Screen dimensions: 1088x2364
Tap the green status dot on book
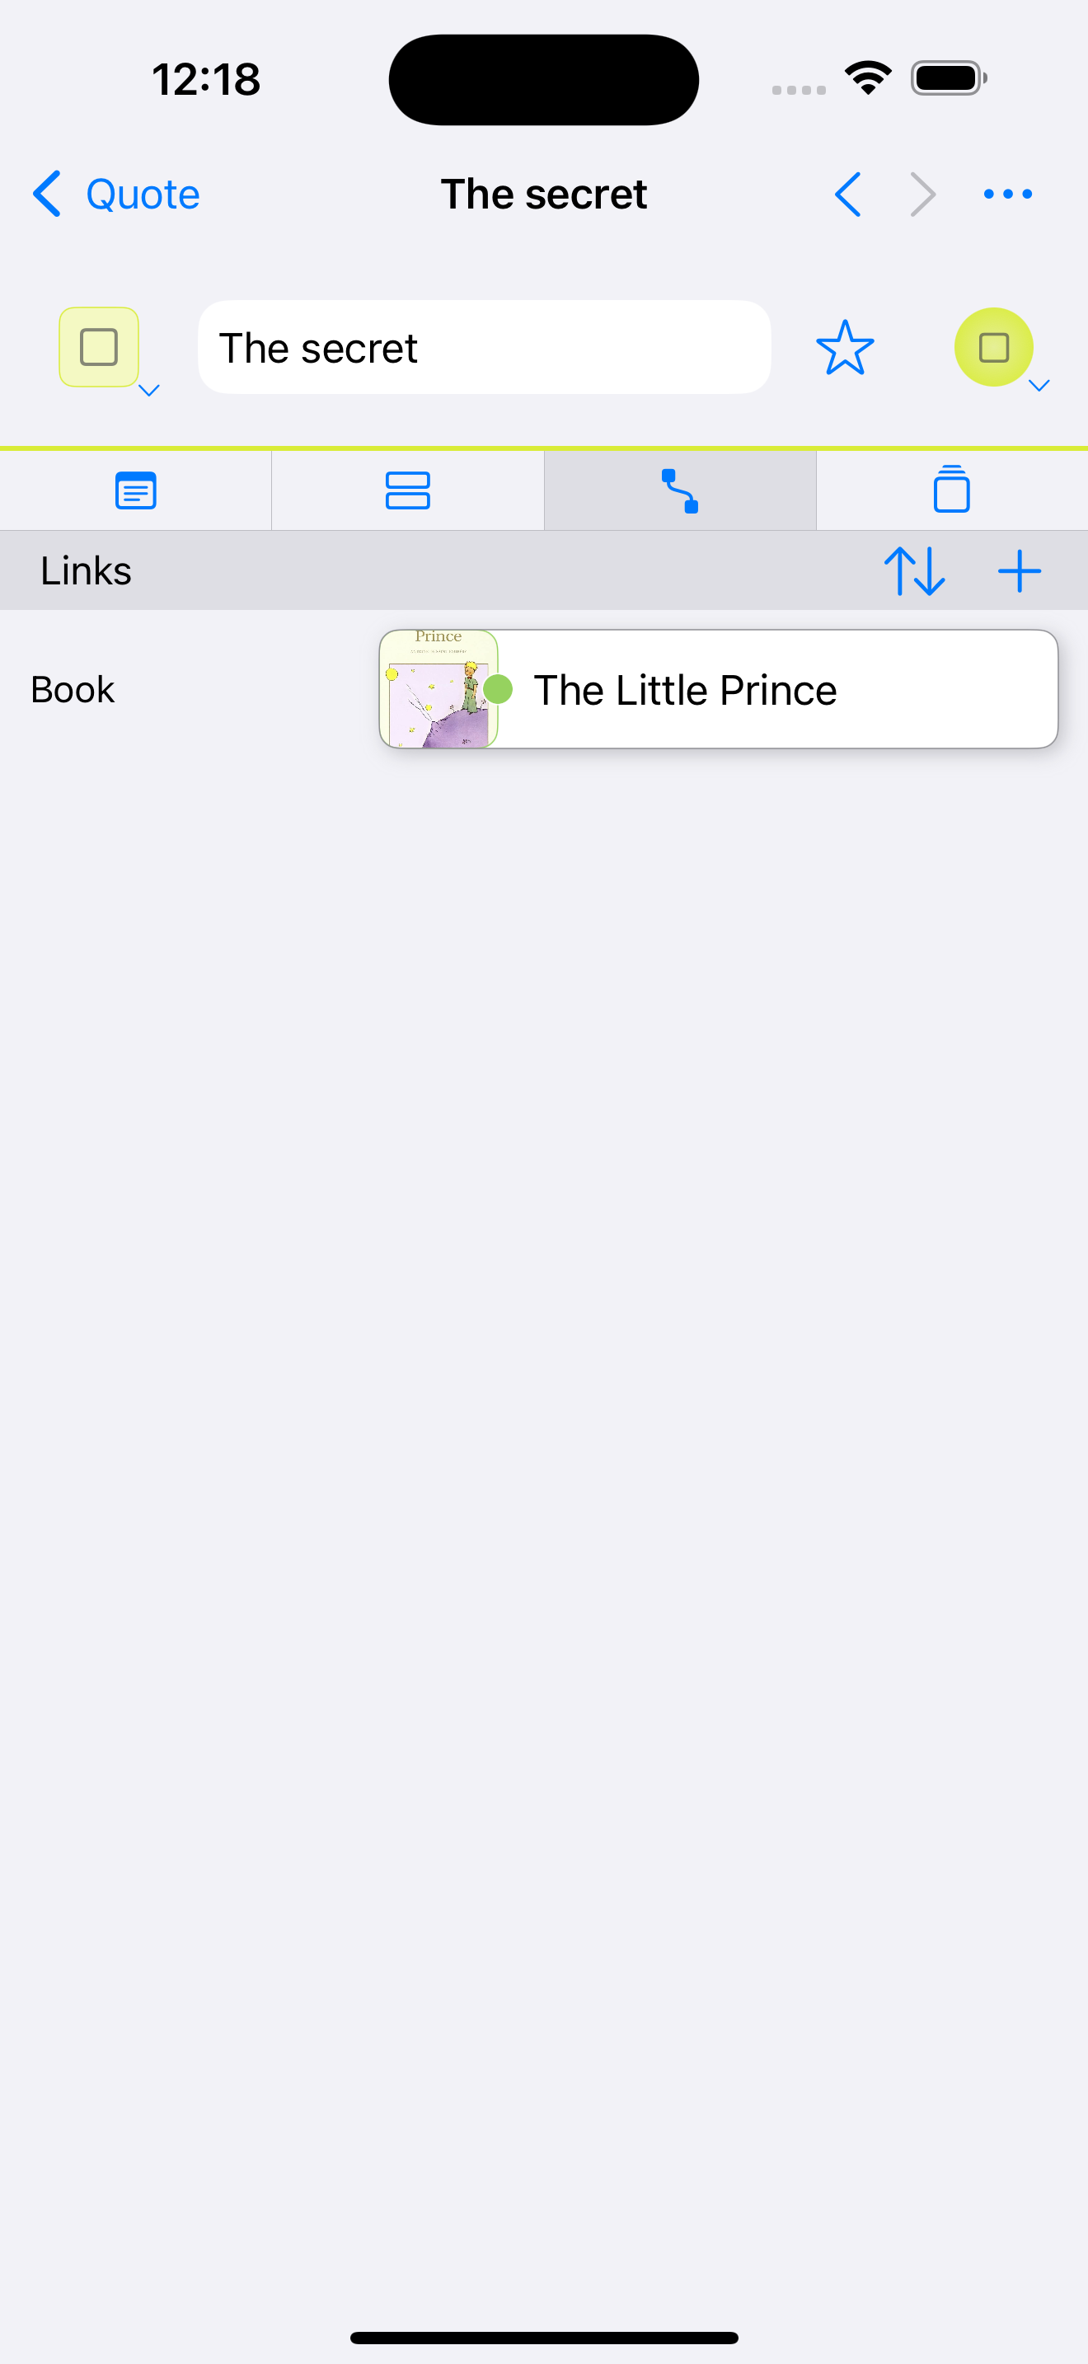tap(498, 689)
